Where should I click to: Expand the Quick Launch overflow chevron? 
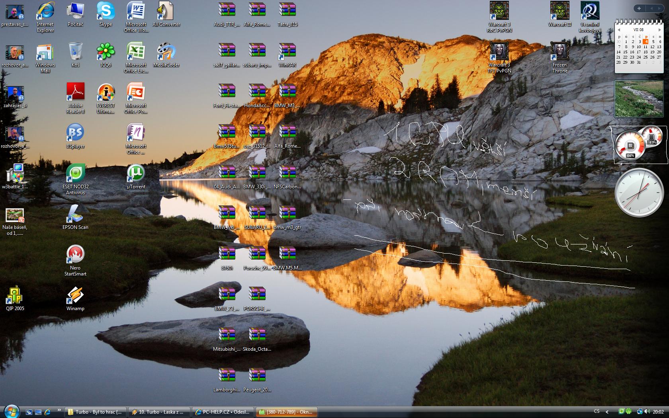click(59, 410)
